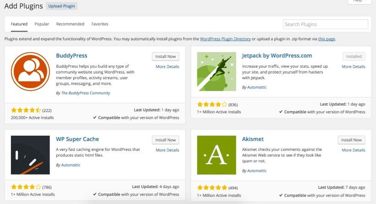The height and width of the screenshot is (204, 376).
Task: Focus the Search Plugins field
Action: [326, 24]
